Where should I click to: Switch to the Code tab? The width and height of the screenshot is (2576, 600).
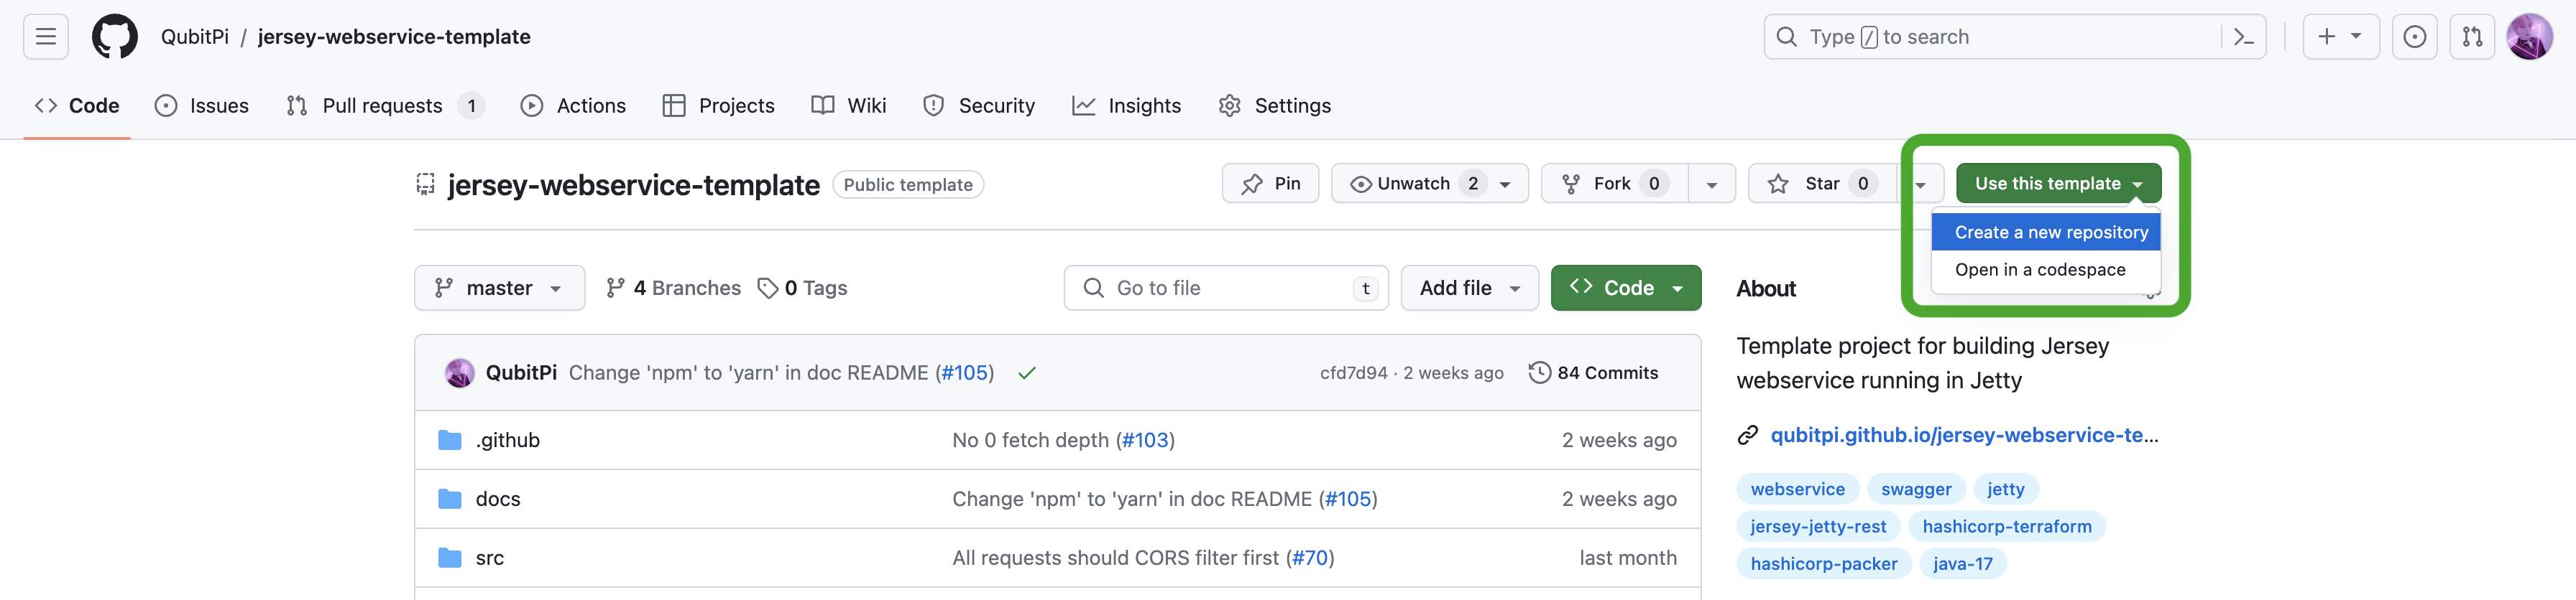point(77,106)
